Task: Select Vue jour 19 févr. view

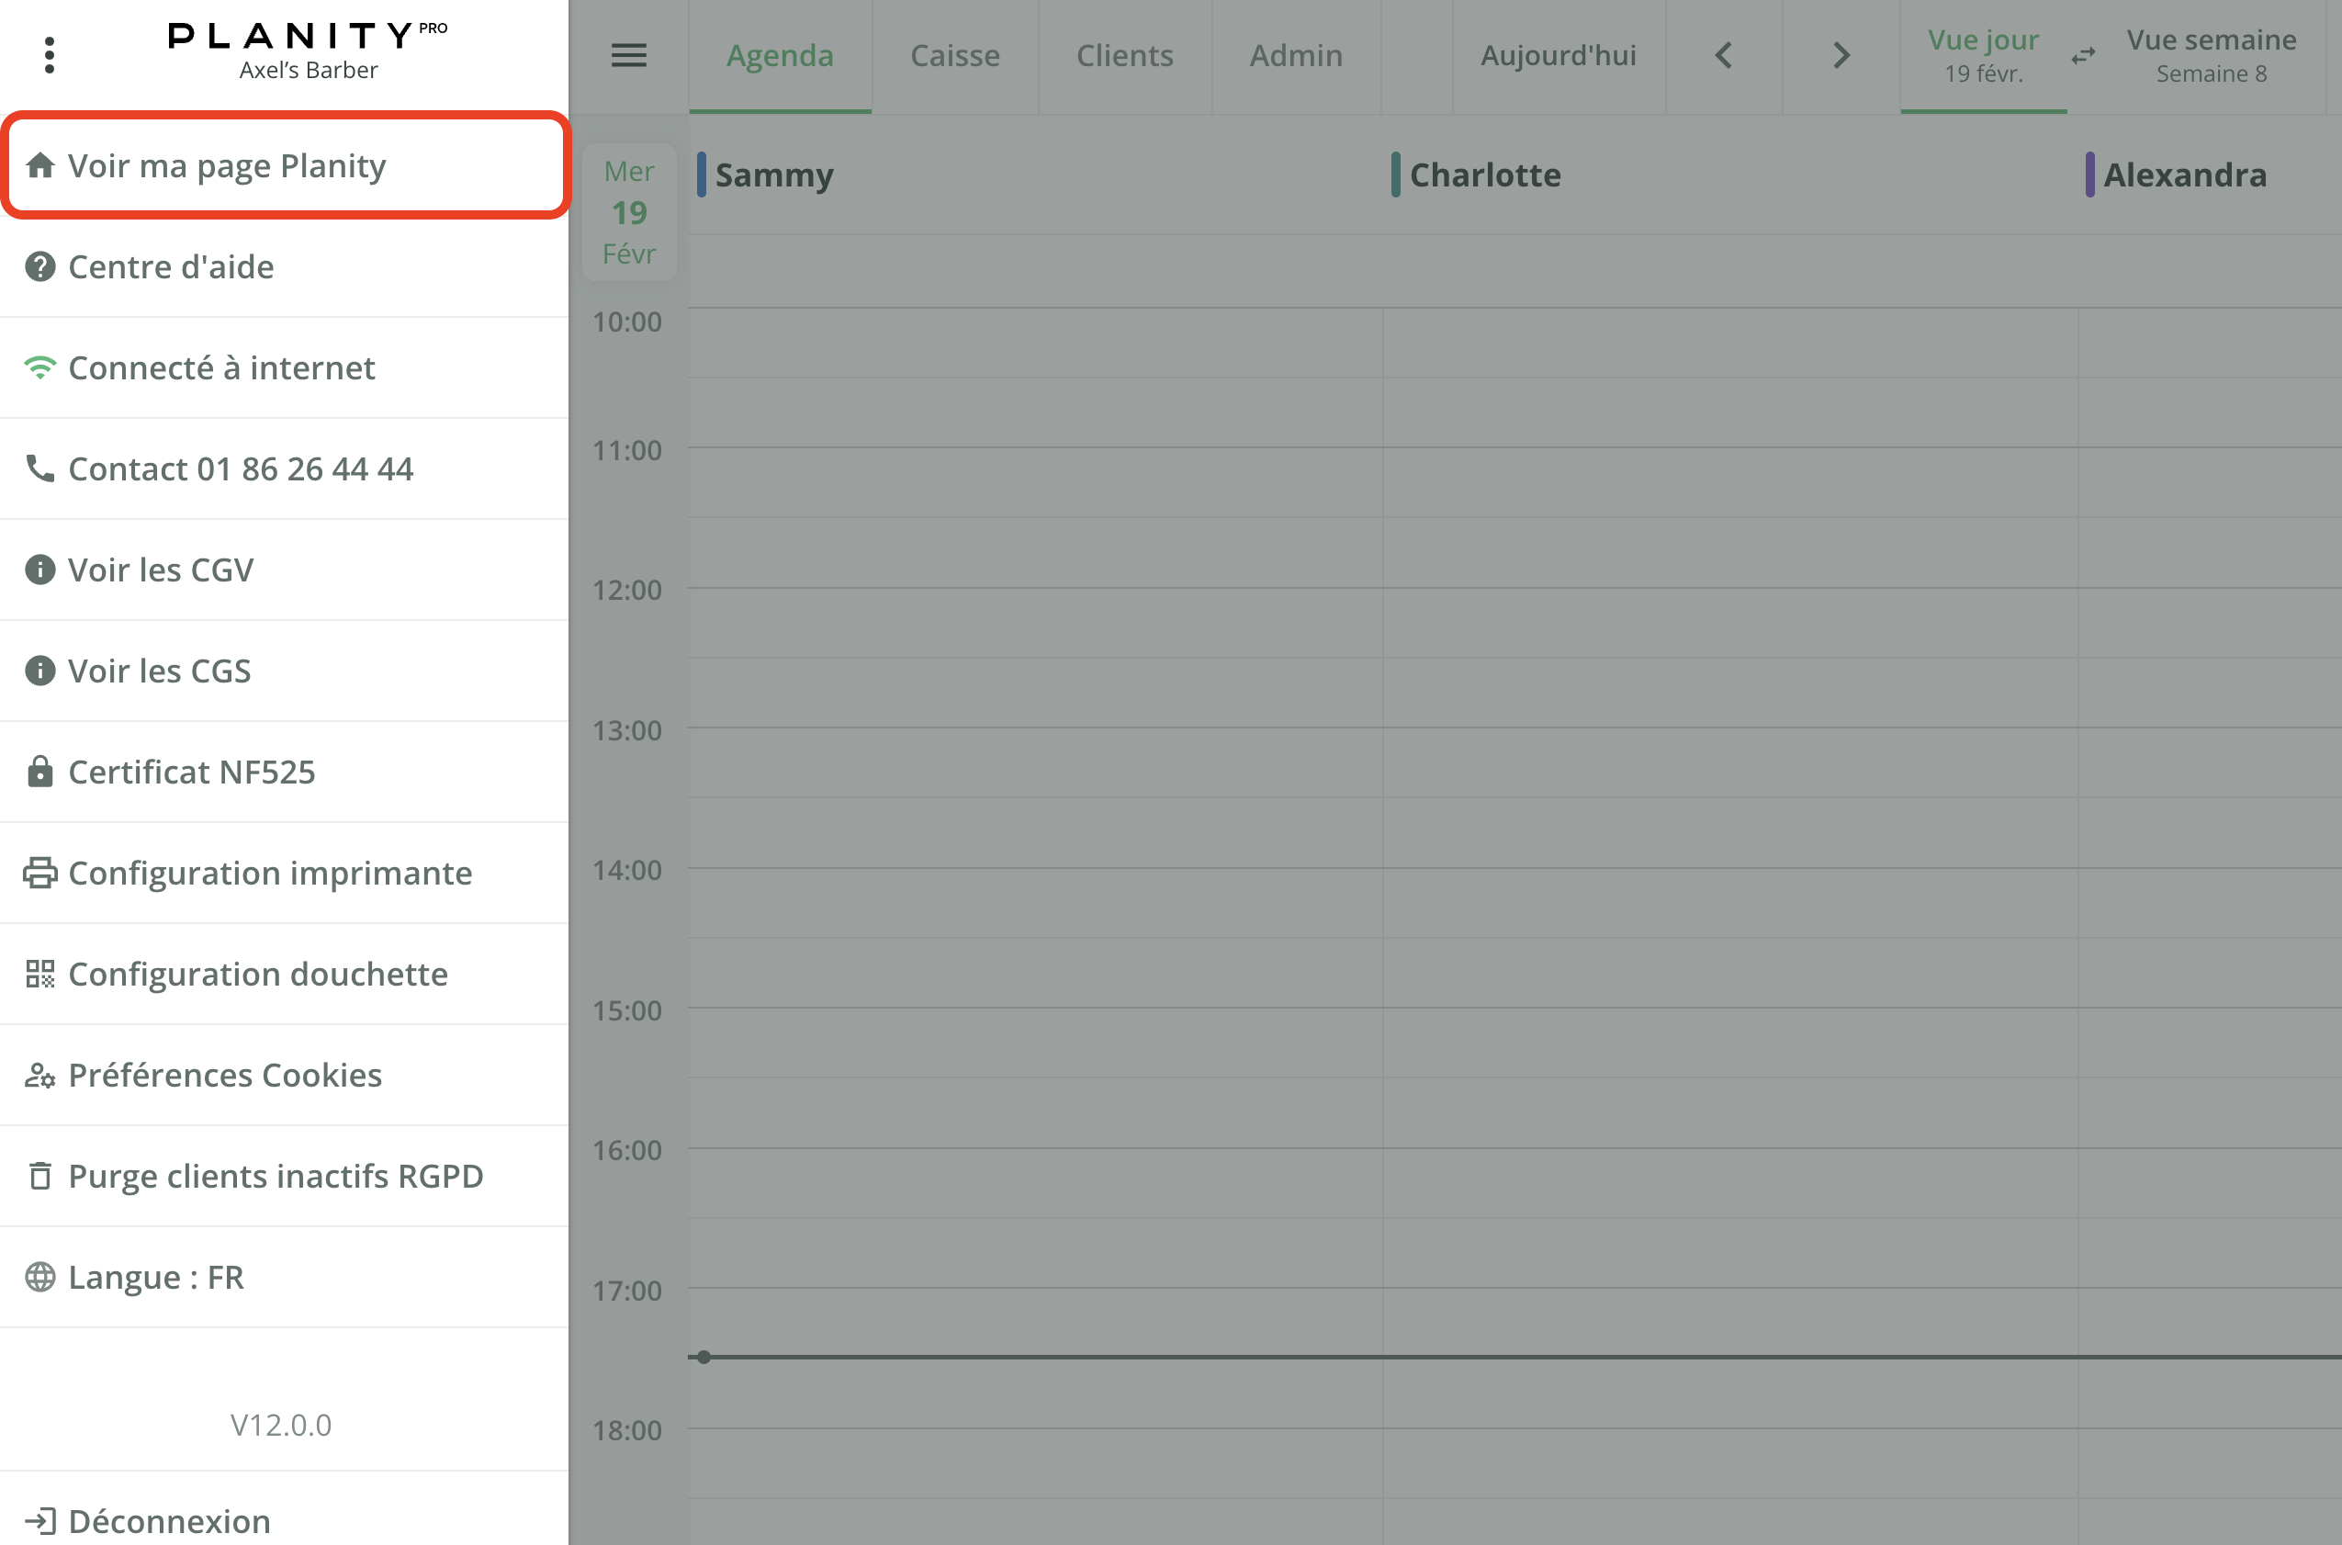Action: click(x=1982, y=55)
